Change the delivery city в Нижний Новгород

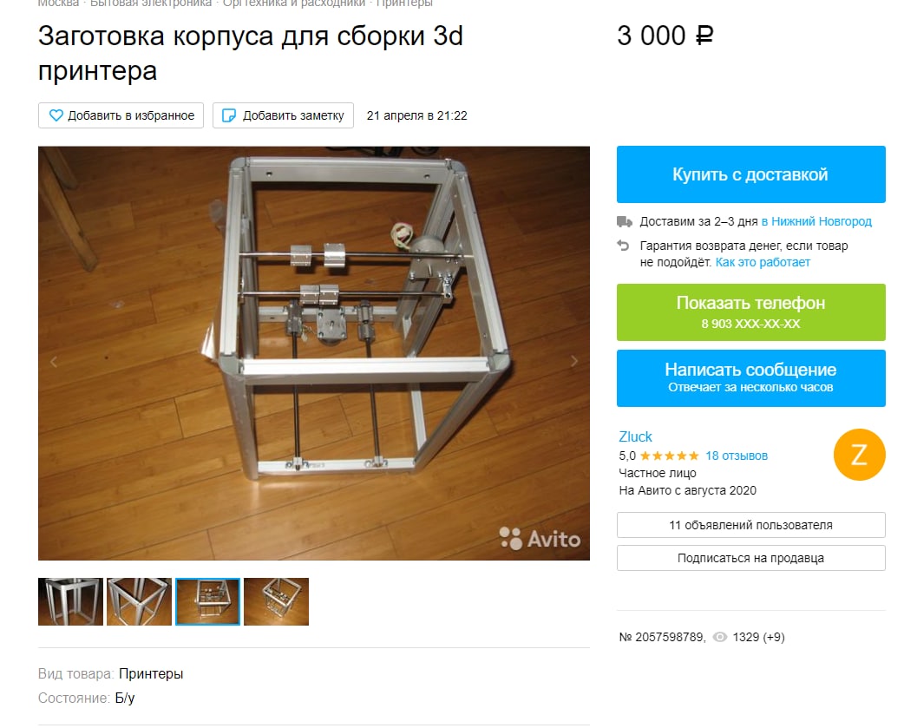point(816,221)
